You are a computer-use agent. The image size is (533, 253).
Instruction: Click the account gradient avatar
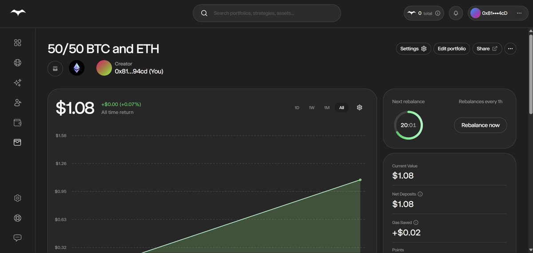pyautogui.click(x=476, y=13)
